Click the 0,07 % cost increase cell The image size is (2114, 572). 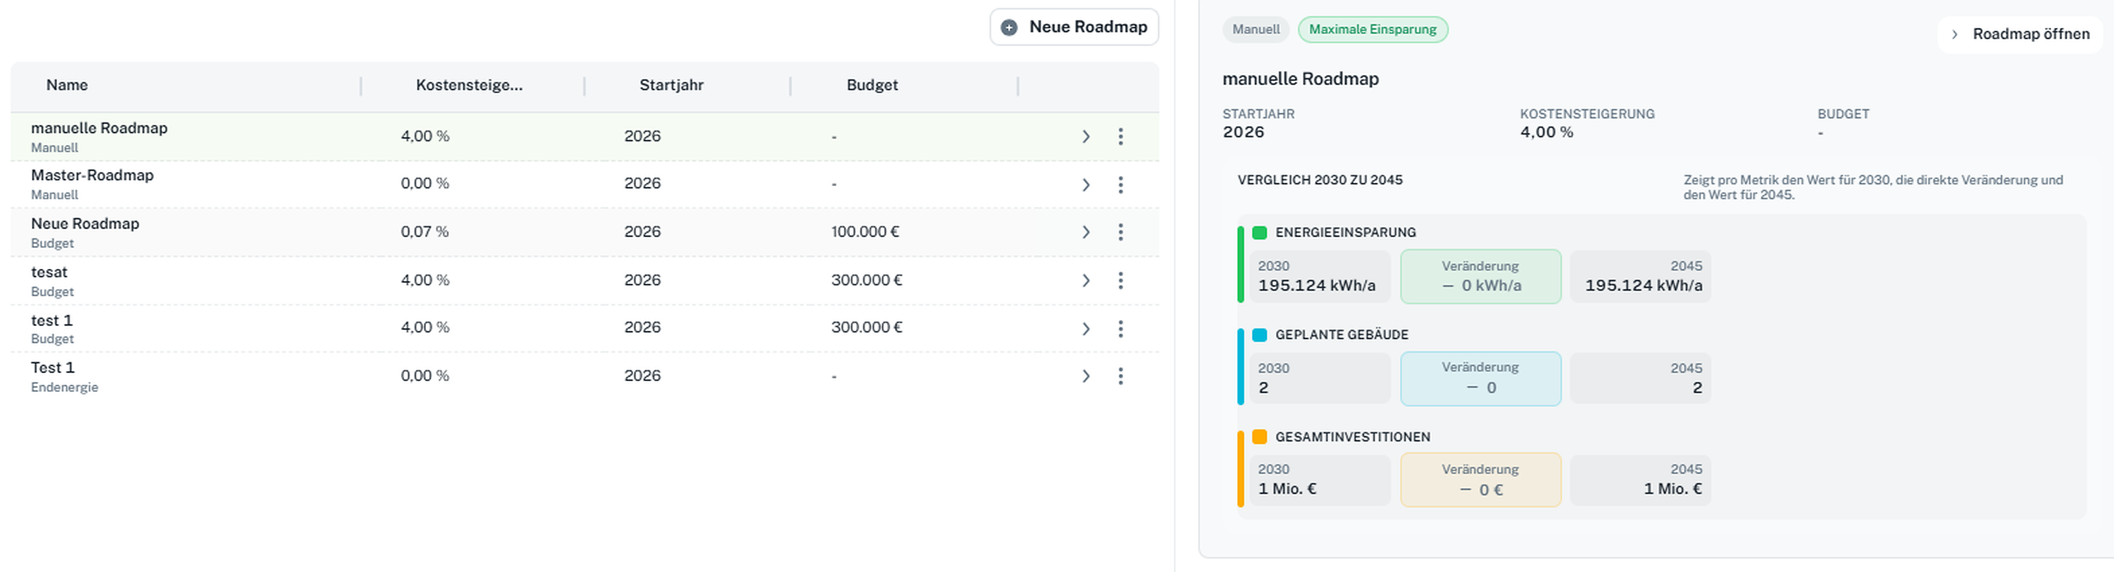(x=425, y=232)
